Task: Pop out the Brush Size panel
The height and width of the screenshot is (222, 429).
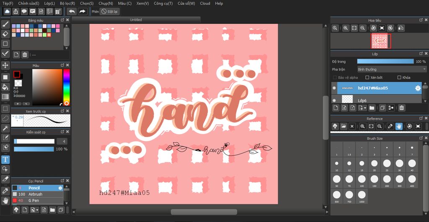Action: point(421,138)
